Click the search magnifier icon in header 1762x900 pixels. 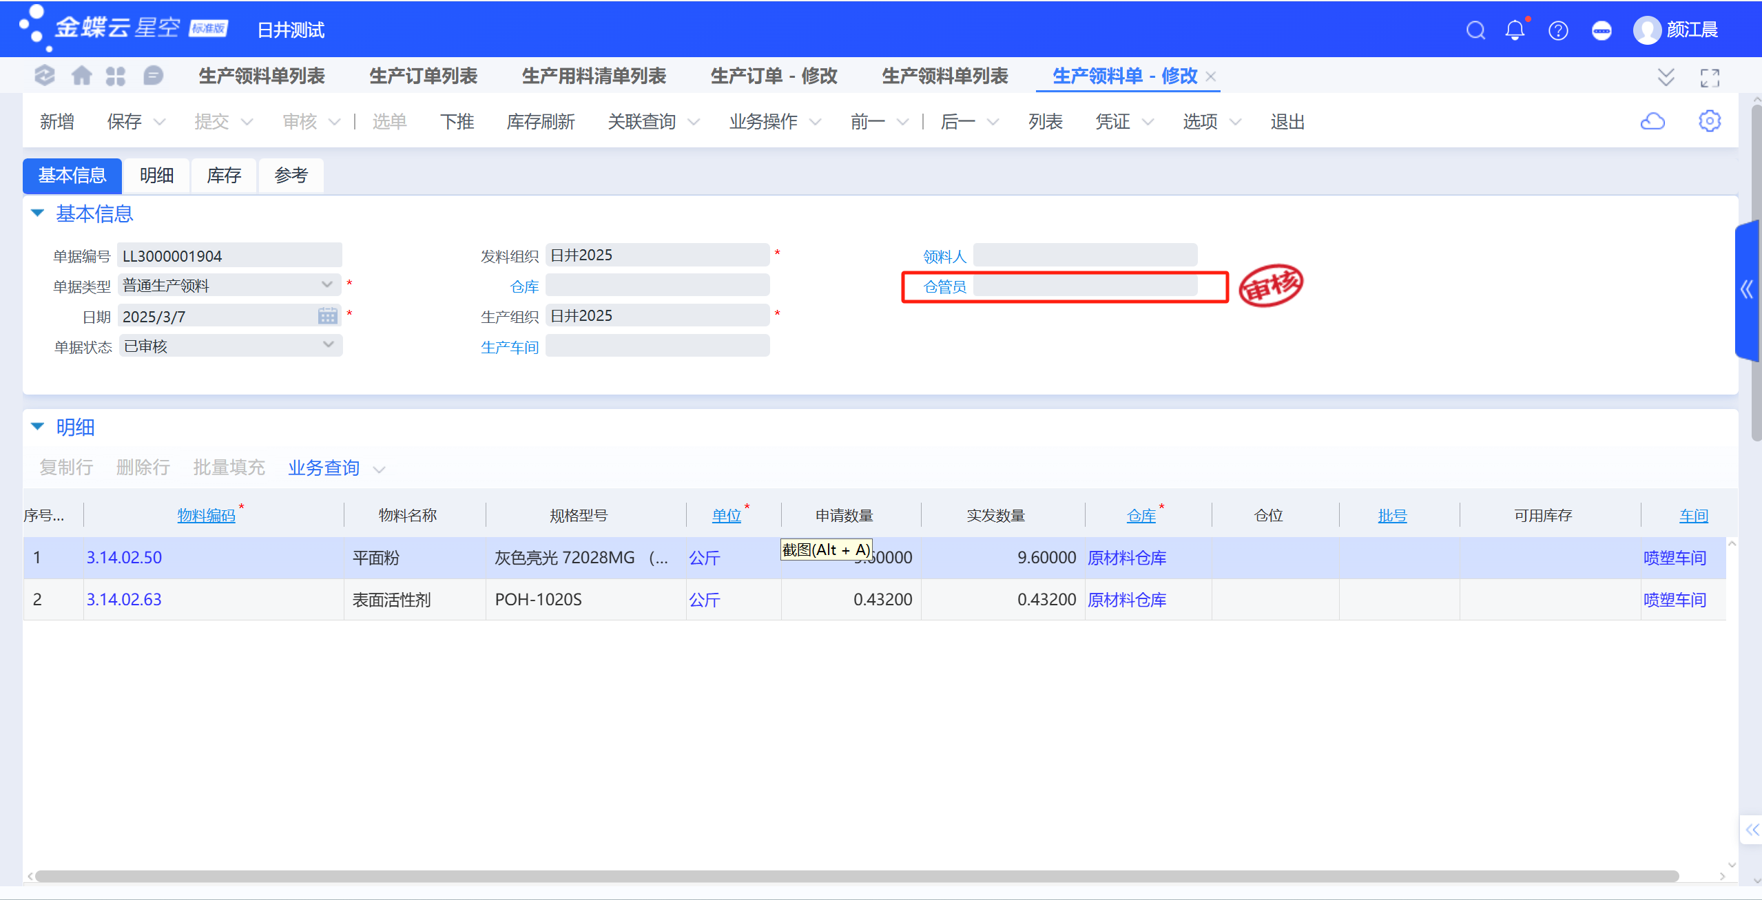click(1475, 30)
